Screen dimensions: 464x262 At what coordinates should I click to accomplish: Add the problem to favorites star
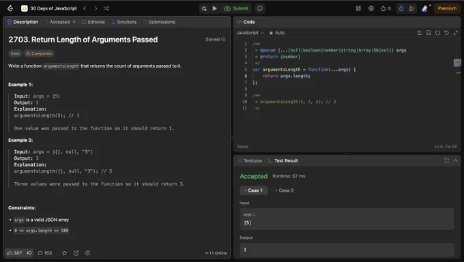pos(64,253)
